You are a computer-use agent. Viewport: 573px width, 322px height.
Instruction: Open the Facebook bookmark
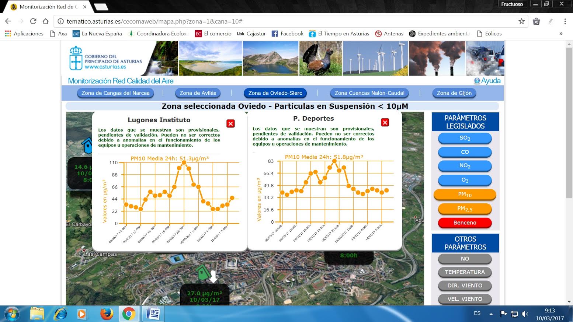point(288,34)
